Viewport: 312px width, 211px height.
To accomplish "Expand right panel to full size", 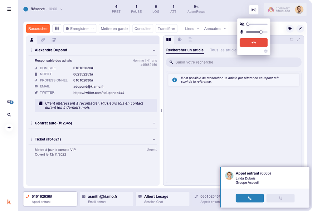I will pos(299,40).
